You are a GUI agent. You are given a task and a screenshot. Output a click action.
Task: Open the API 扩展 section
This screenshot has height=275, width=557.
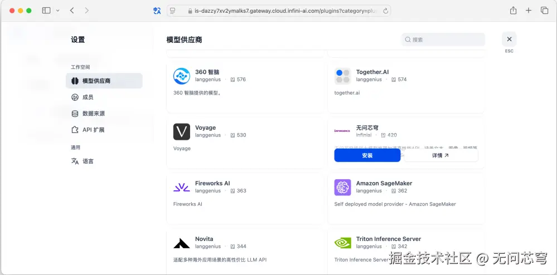coord(104,130)
